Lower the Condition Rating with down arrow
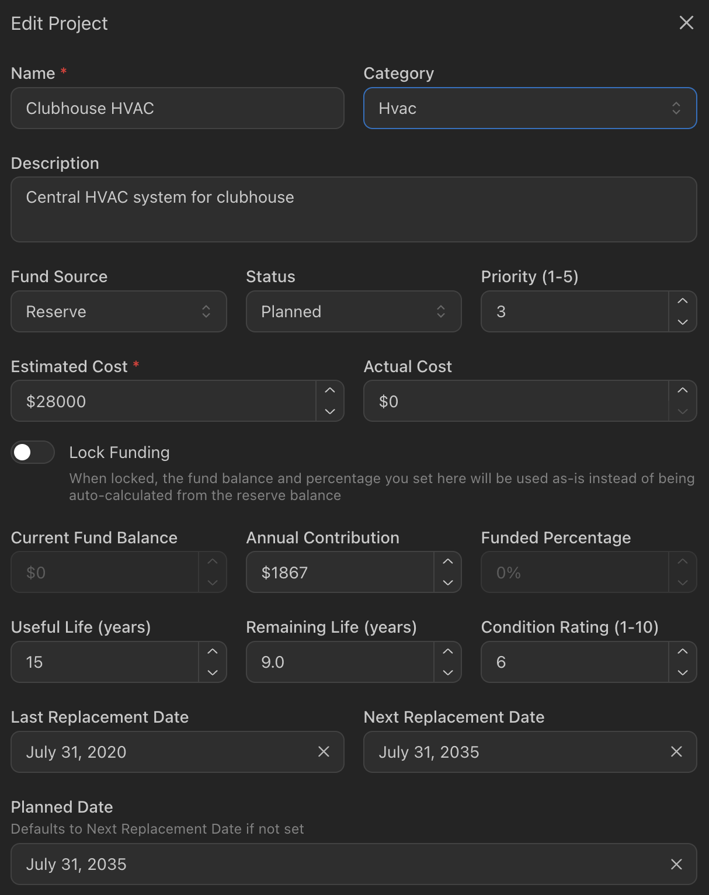Screen dimensions: 709x895 point(682,672)
